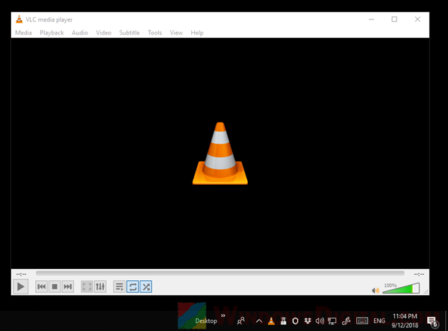Show extended settings equalizer icon
Screen dimensions: 448x331
(x=100, y=286)
